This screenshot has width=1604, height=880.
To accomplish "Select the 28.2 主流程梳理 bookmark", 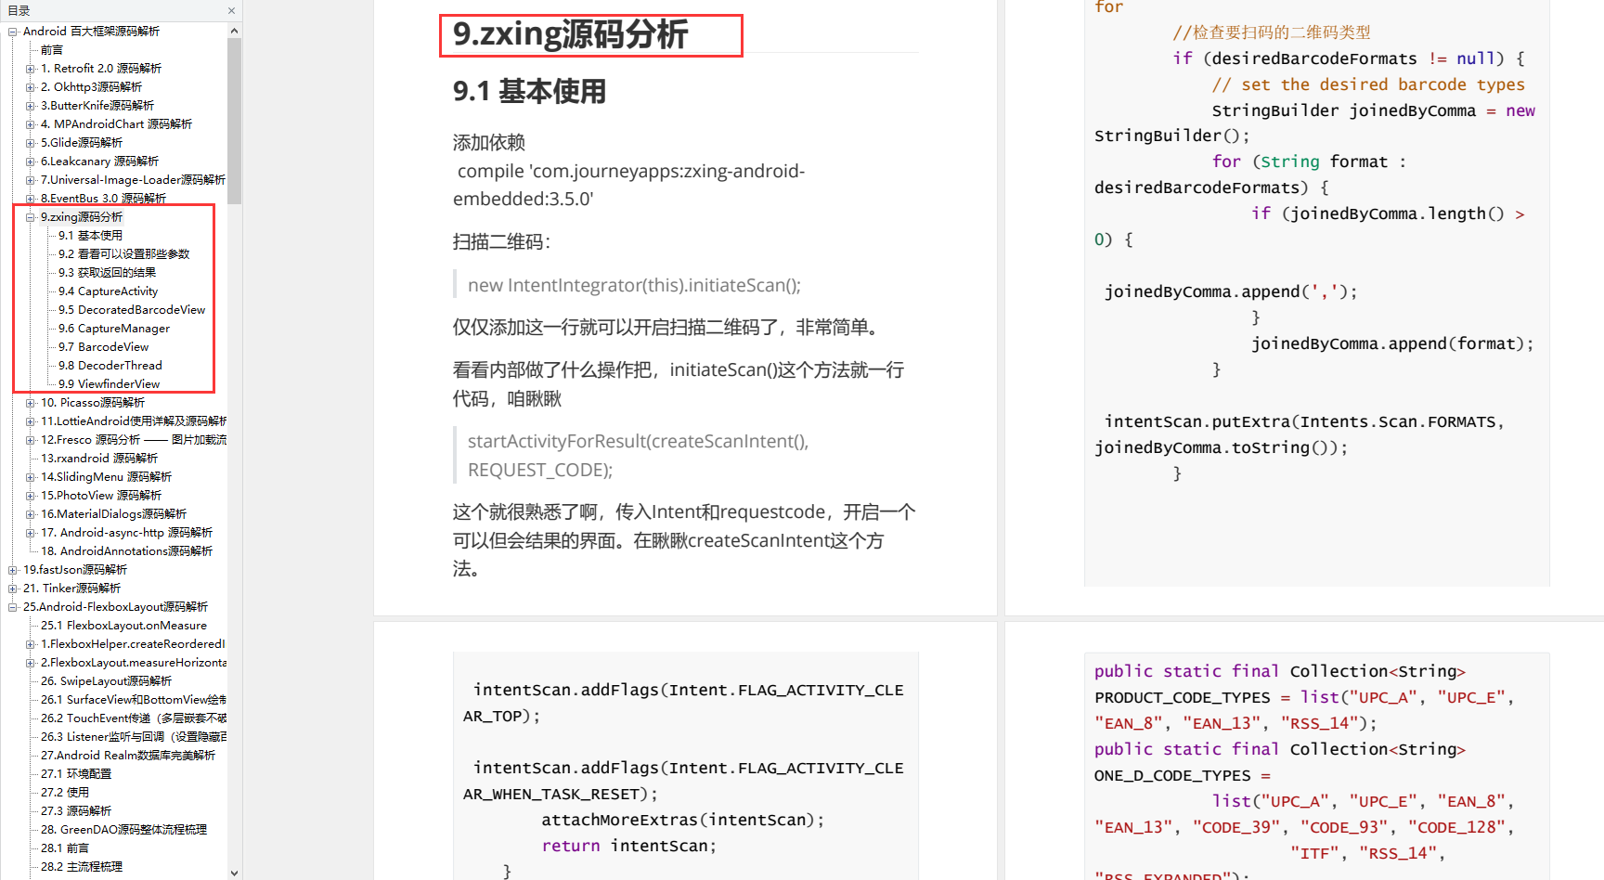I will 82,867.
